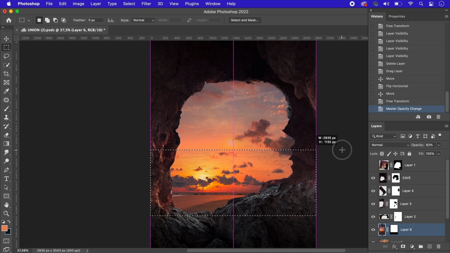Click the delete layer trash icon
Viewport: 450px width, 253px height.
tap(438, 247)
